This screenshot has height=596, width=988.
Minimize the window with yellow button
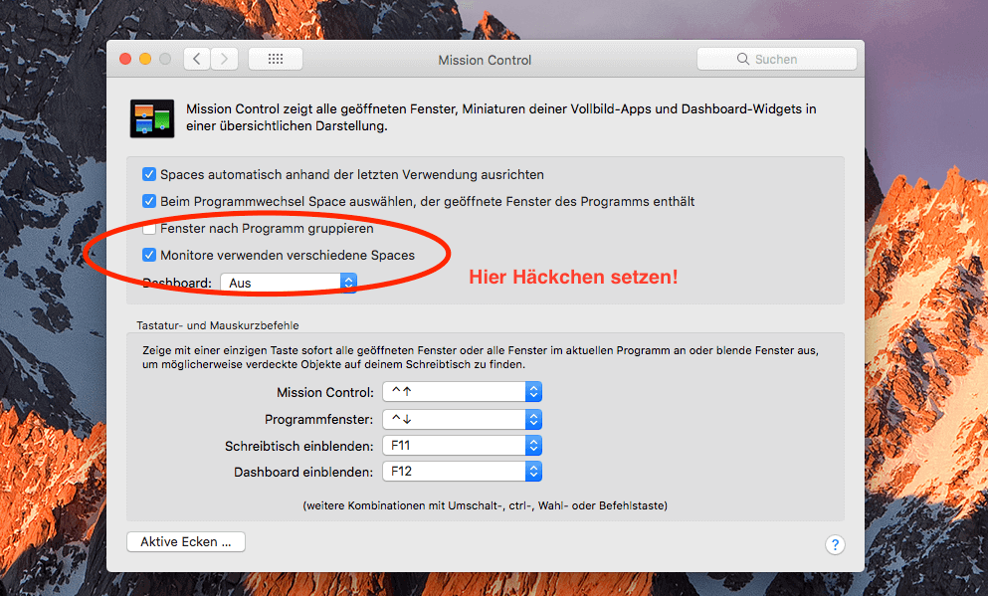point(145,60)
